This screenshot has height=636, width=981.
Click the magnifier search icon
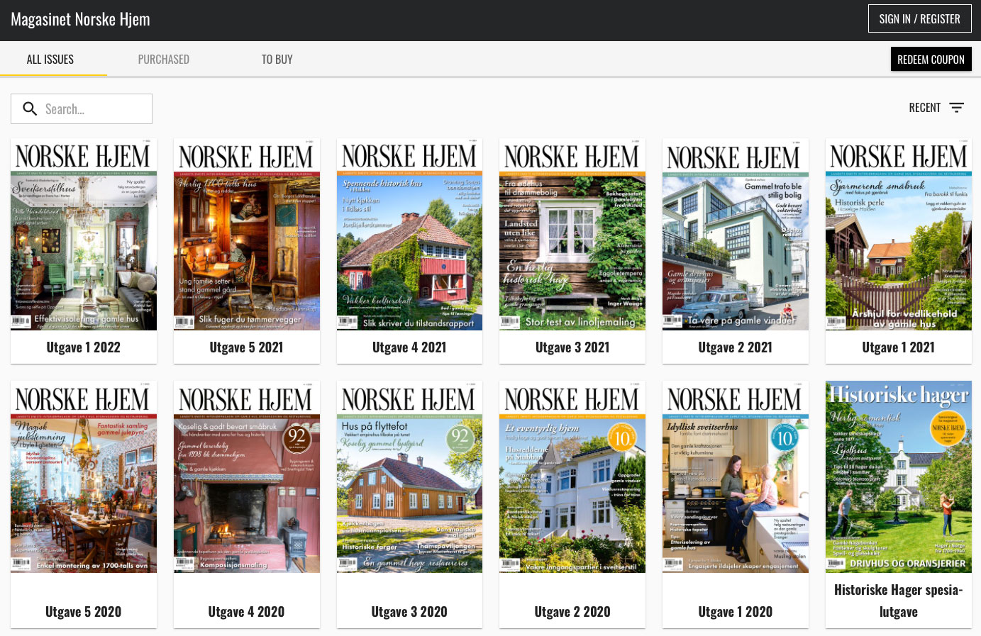[30, 108]
